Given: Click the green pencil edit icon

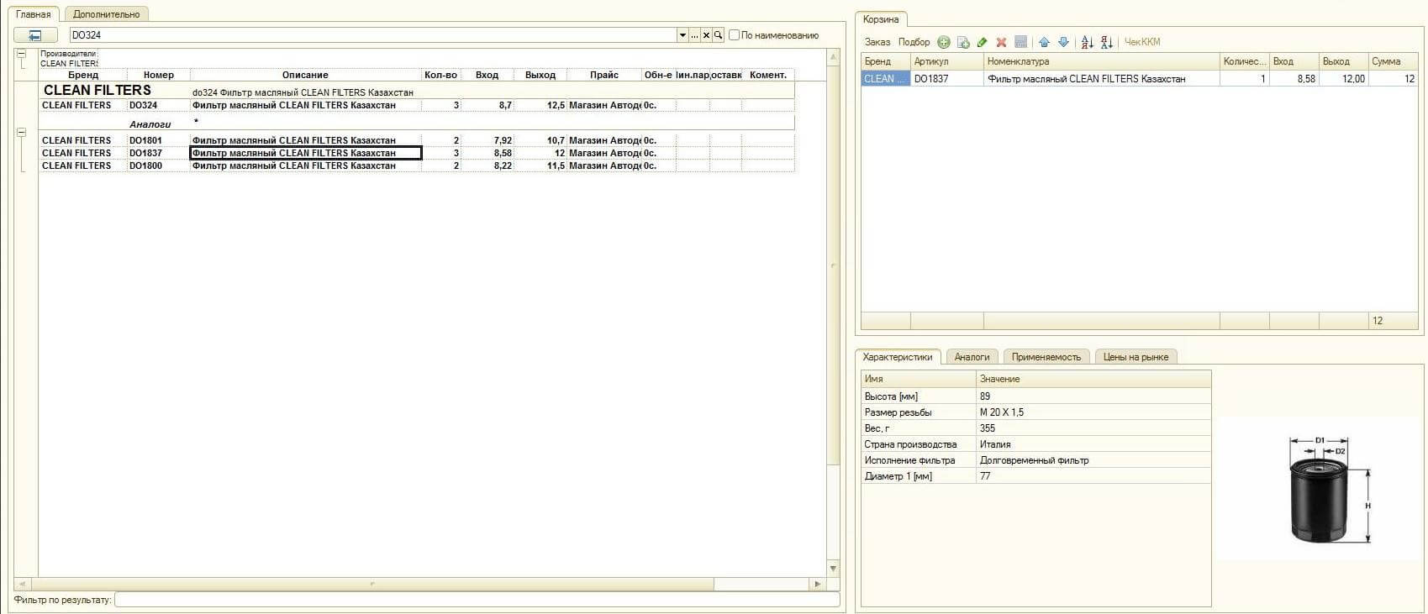Looking at the screenshot, I should pos(982,42).
